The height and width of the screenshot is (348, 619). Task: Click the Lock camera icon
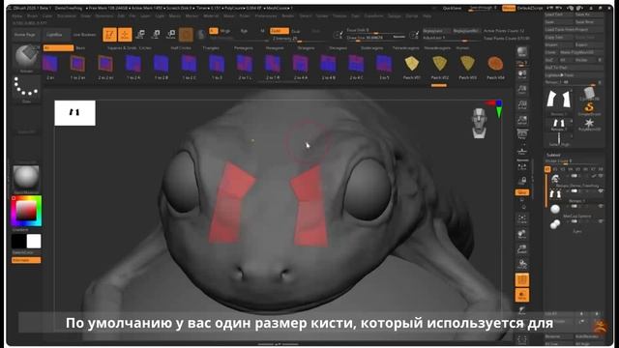(x=522, y=181)
